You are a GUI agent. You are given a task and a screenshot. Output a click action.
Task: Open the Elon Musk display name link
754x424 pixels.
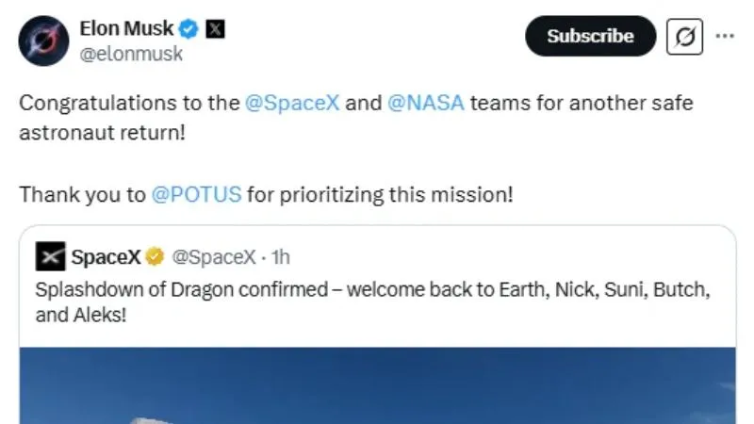coord(126,28)
